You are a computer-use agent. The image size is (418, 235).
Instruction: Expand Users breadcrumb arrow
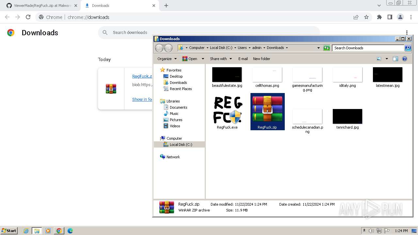point(249,48)
